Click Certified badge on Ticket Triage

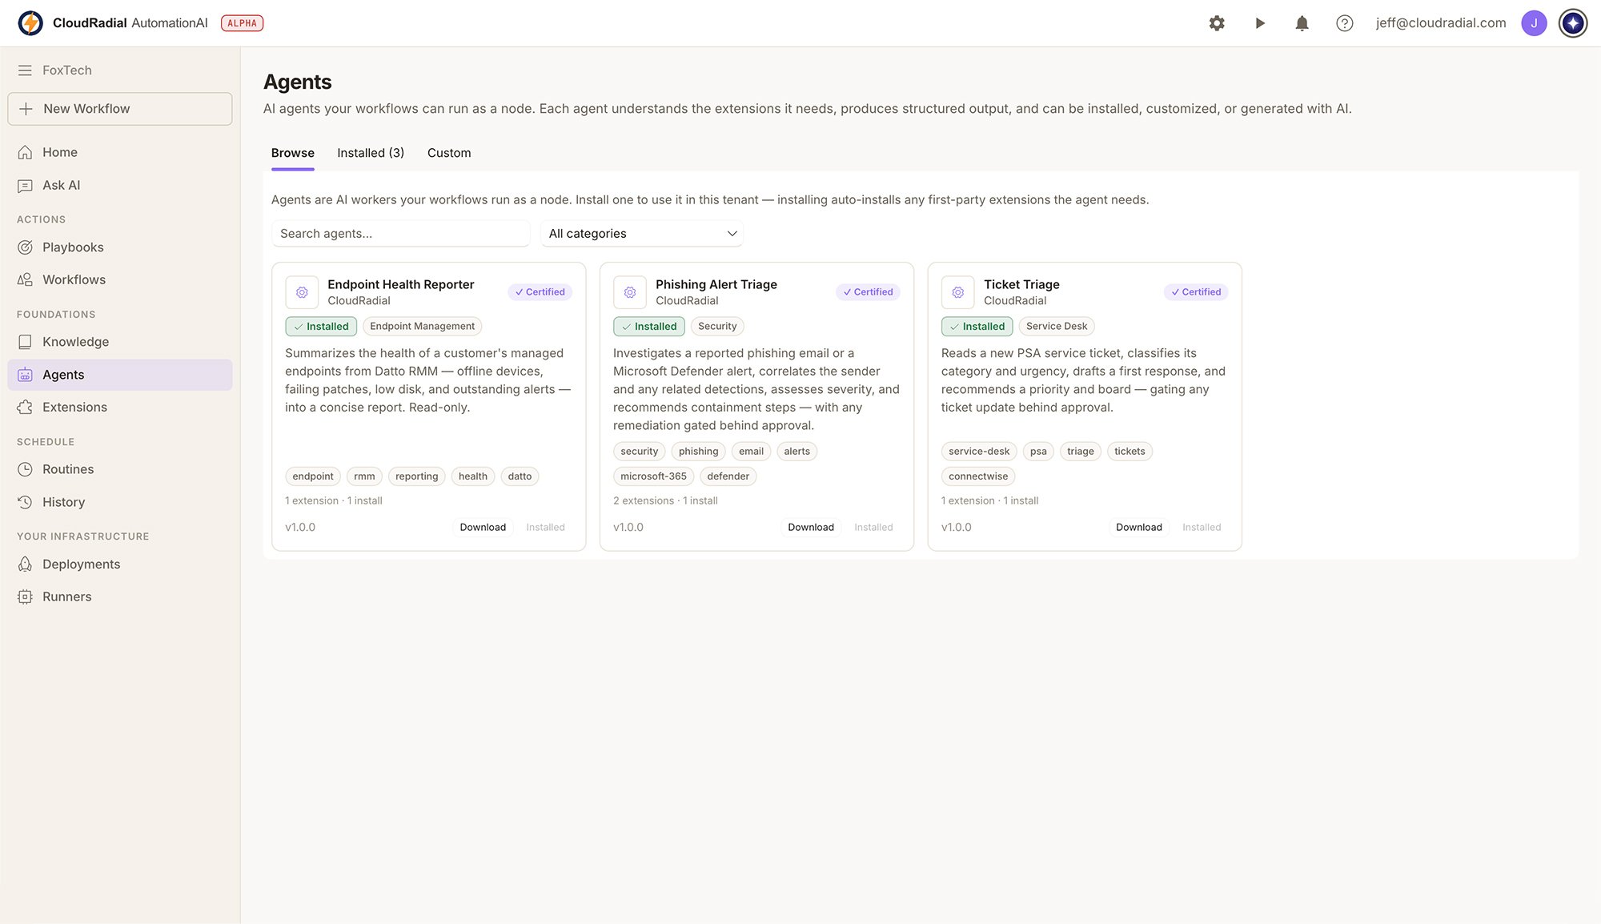coord(1197,292)
